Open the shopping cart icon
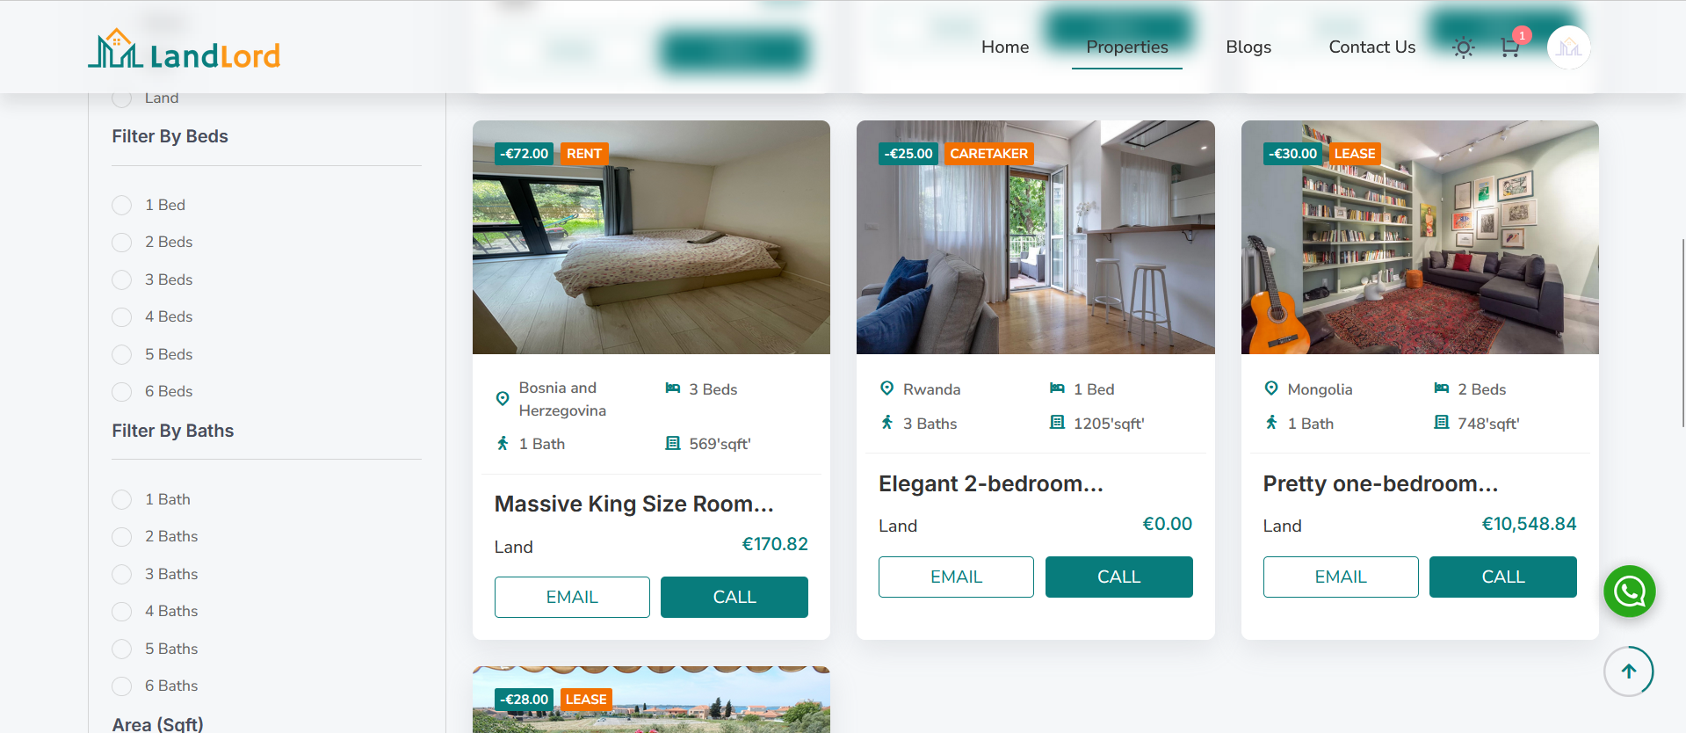This screenshot has width=1686, height=733. (x=1510, y=47)
